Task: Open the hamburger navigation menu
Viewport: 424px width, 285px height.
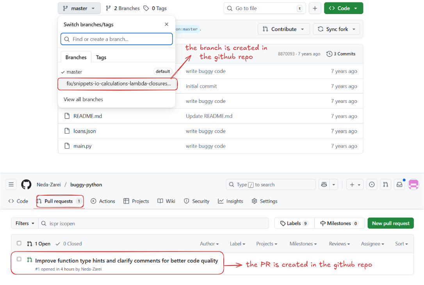Action: point(11,184)
